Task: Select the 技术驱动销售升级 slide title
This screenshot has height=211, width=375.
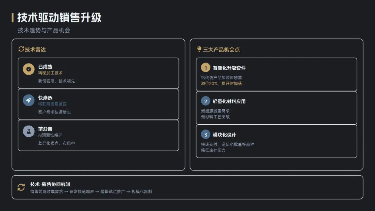Action: (x=59, y=17)
